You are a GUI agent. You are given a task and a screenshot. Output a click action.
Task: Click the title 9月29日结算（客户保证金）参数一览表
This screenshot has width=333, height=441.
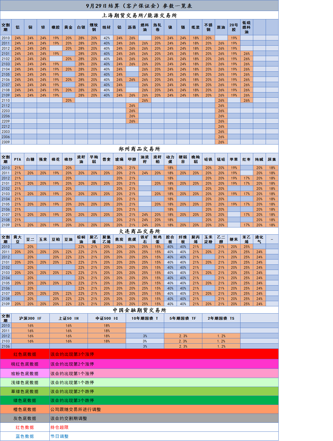[139, 6]
